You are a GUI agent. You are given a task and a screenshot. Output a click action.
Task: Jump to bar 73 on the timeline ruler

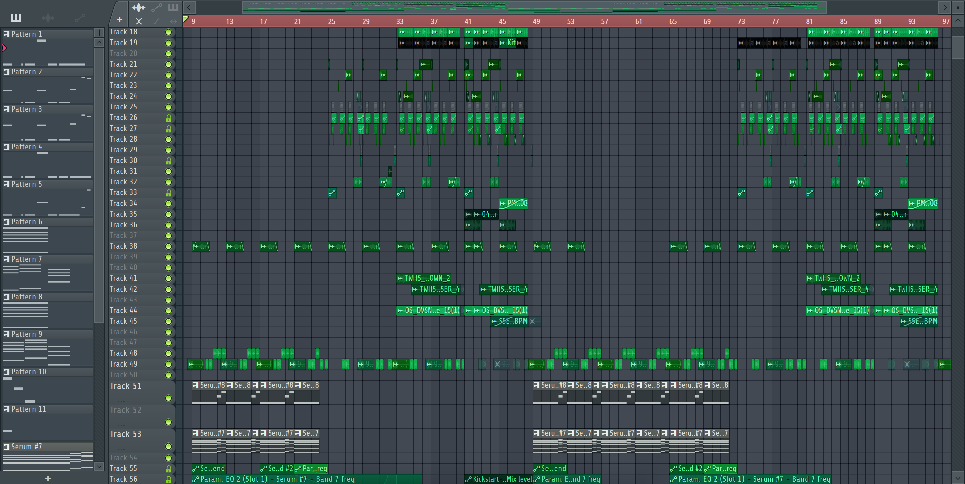coord(741,22)
